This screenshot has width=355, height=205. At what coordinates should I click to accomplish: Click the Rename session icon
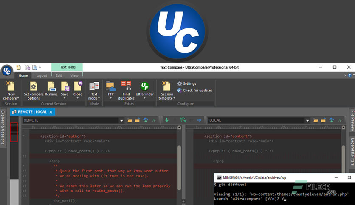(x=51, y=86)
